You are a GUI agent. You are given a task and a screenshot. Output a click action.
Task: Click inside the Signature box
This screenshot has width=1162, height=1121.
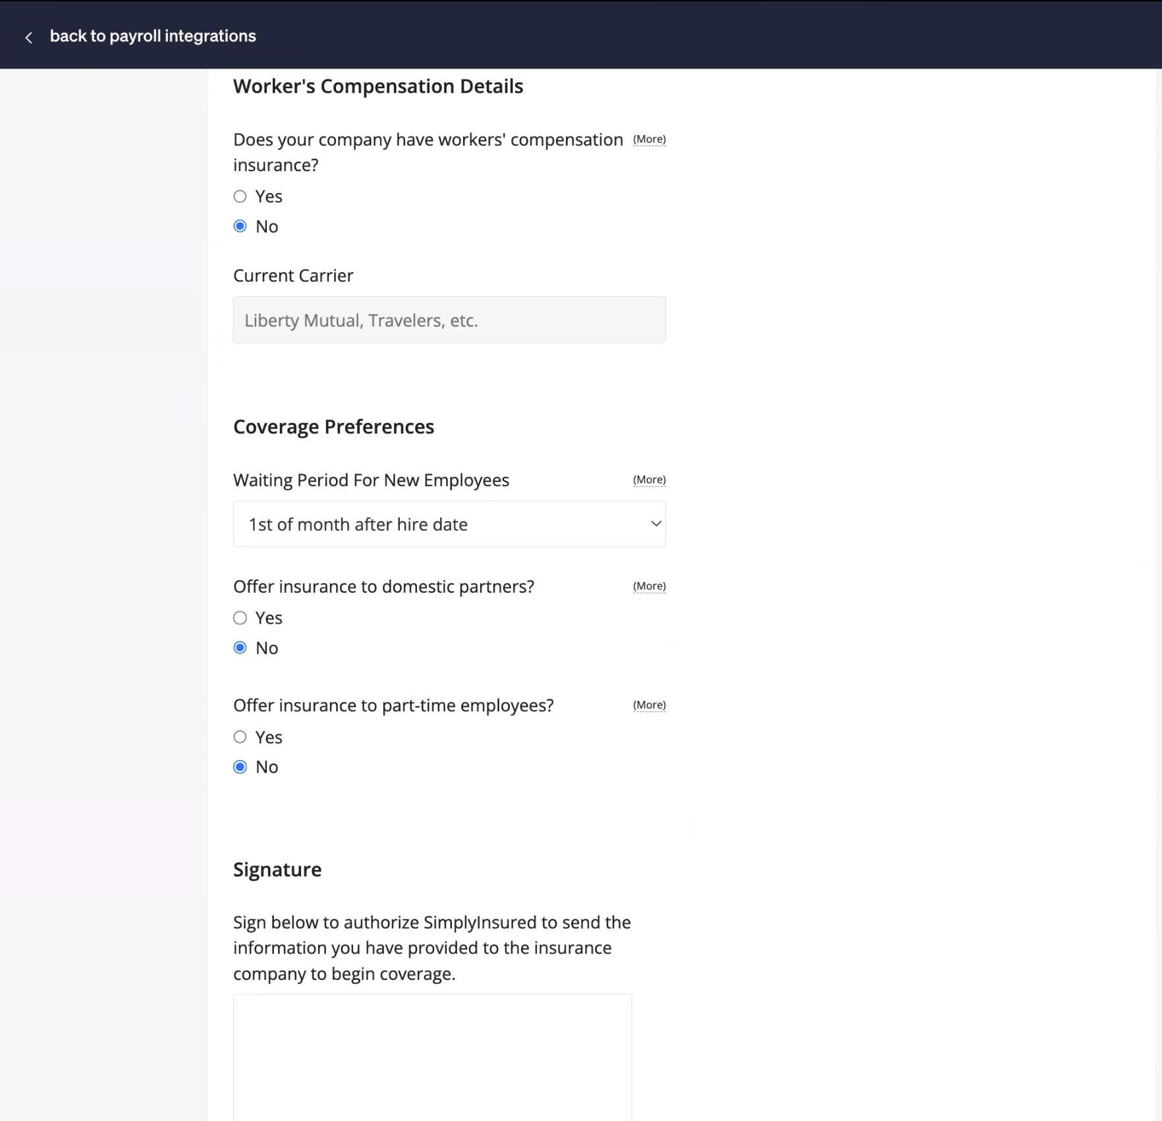(432, 1057)
